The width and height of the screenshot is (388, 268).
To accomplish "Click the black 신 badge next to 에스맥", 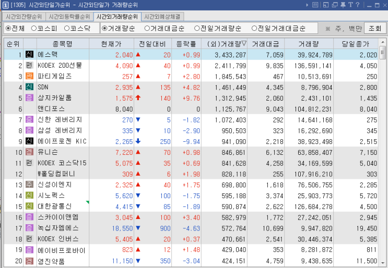I will point(29,54).
